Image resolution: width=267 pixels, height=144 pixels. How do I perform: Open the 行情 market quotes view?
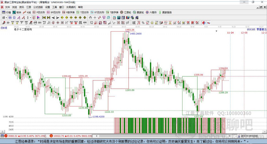point(6,12)
